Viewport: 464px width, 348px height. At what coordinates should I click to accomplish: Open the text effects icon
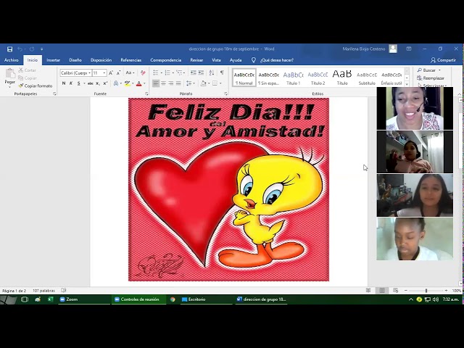pyautogui.click(x=116, y=83)
